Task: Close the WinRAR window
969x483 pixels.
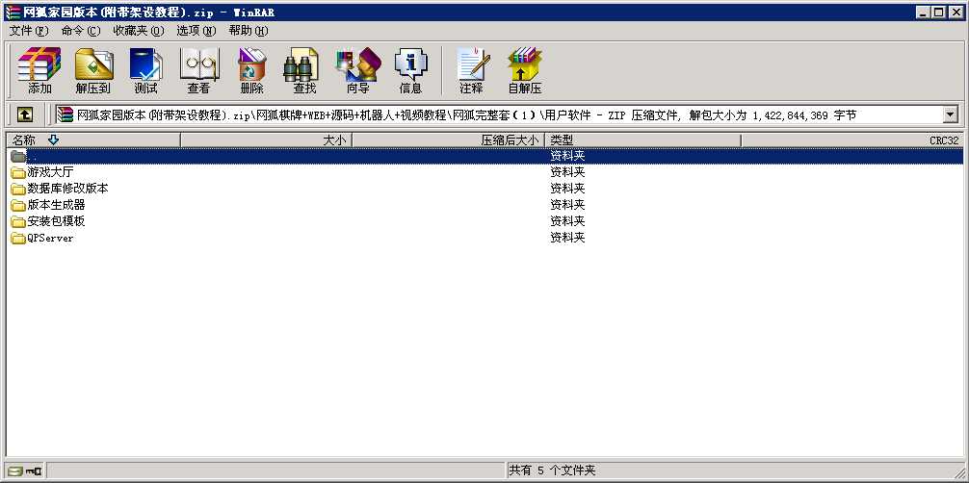Action: pyautogui.click(x=956, y=13)
